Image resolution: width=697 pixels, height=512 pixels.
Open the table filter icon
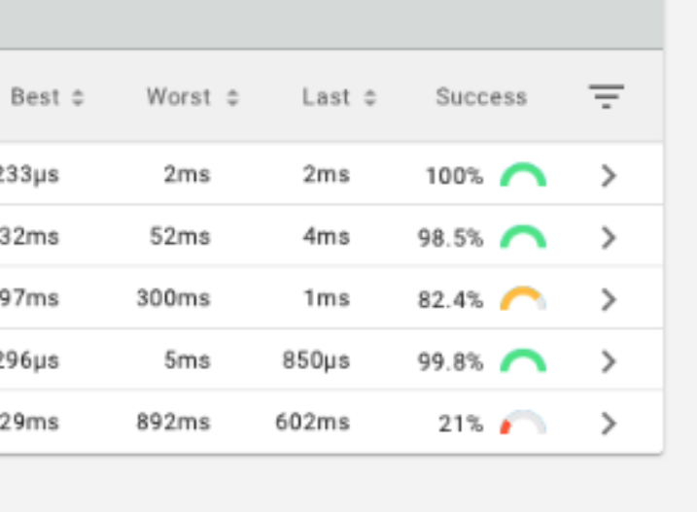pyautogui.click(x=607, y=96)
